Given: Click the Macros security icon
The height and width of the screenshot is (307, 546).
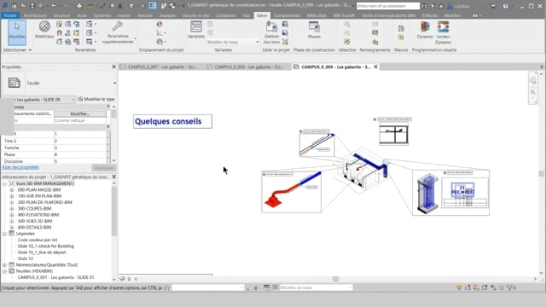Looking at the screenshot, I should [x=401, y=37].
